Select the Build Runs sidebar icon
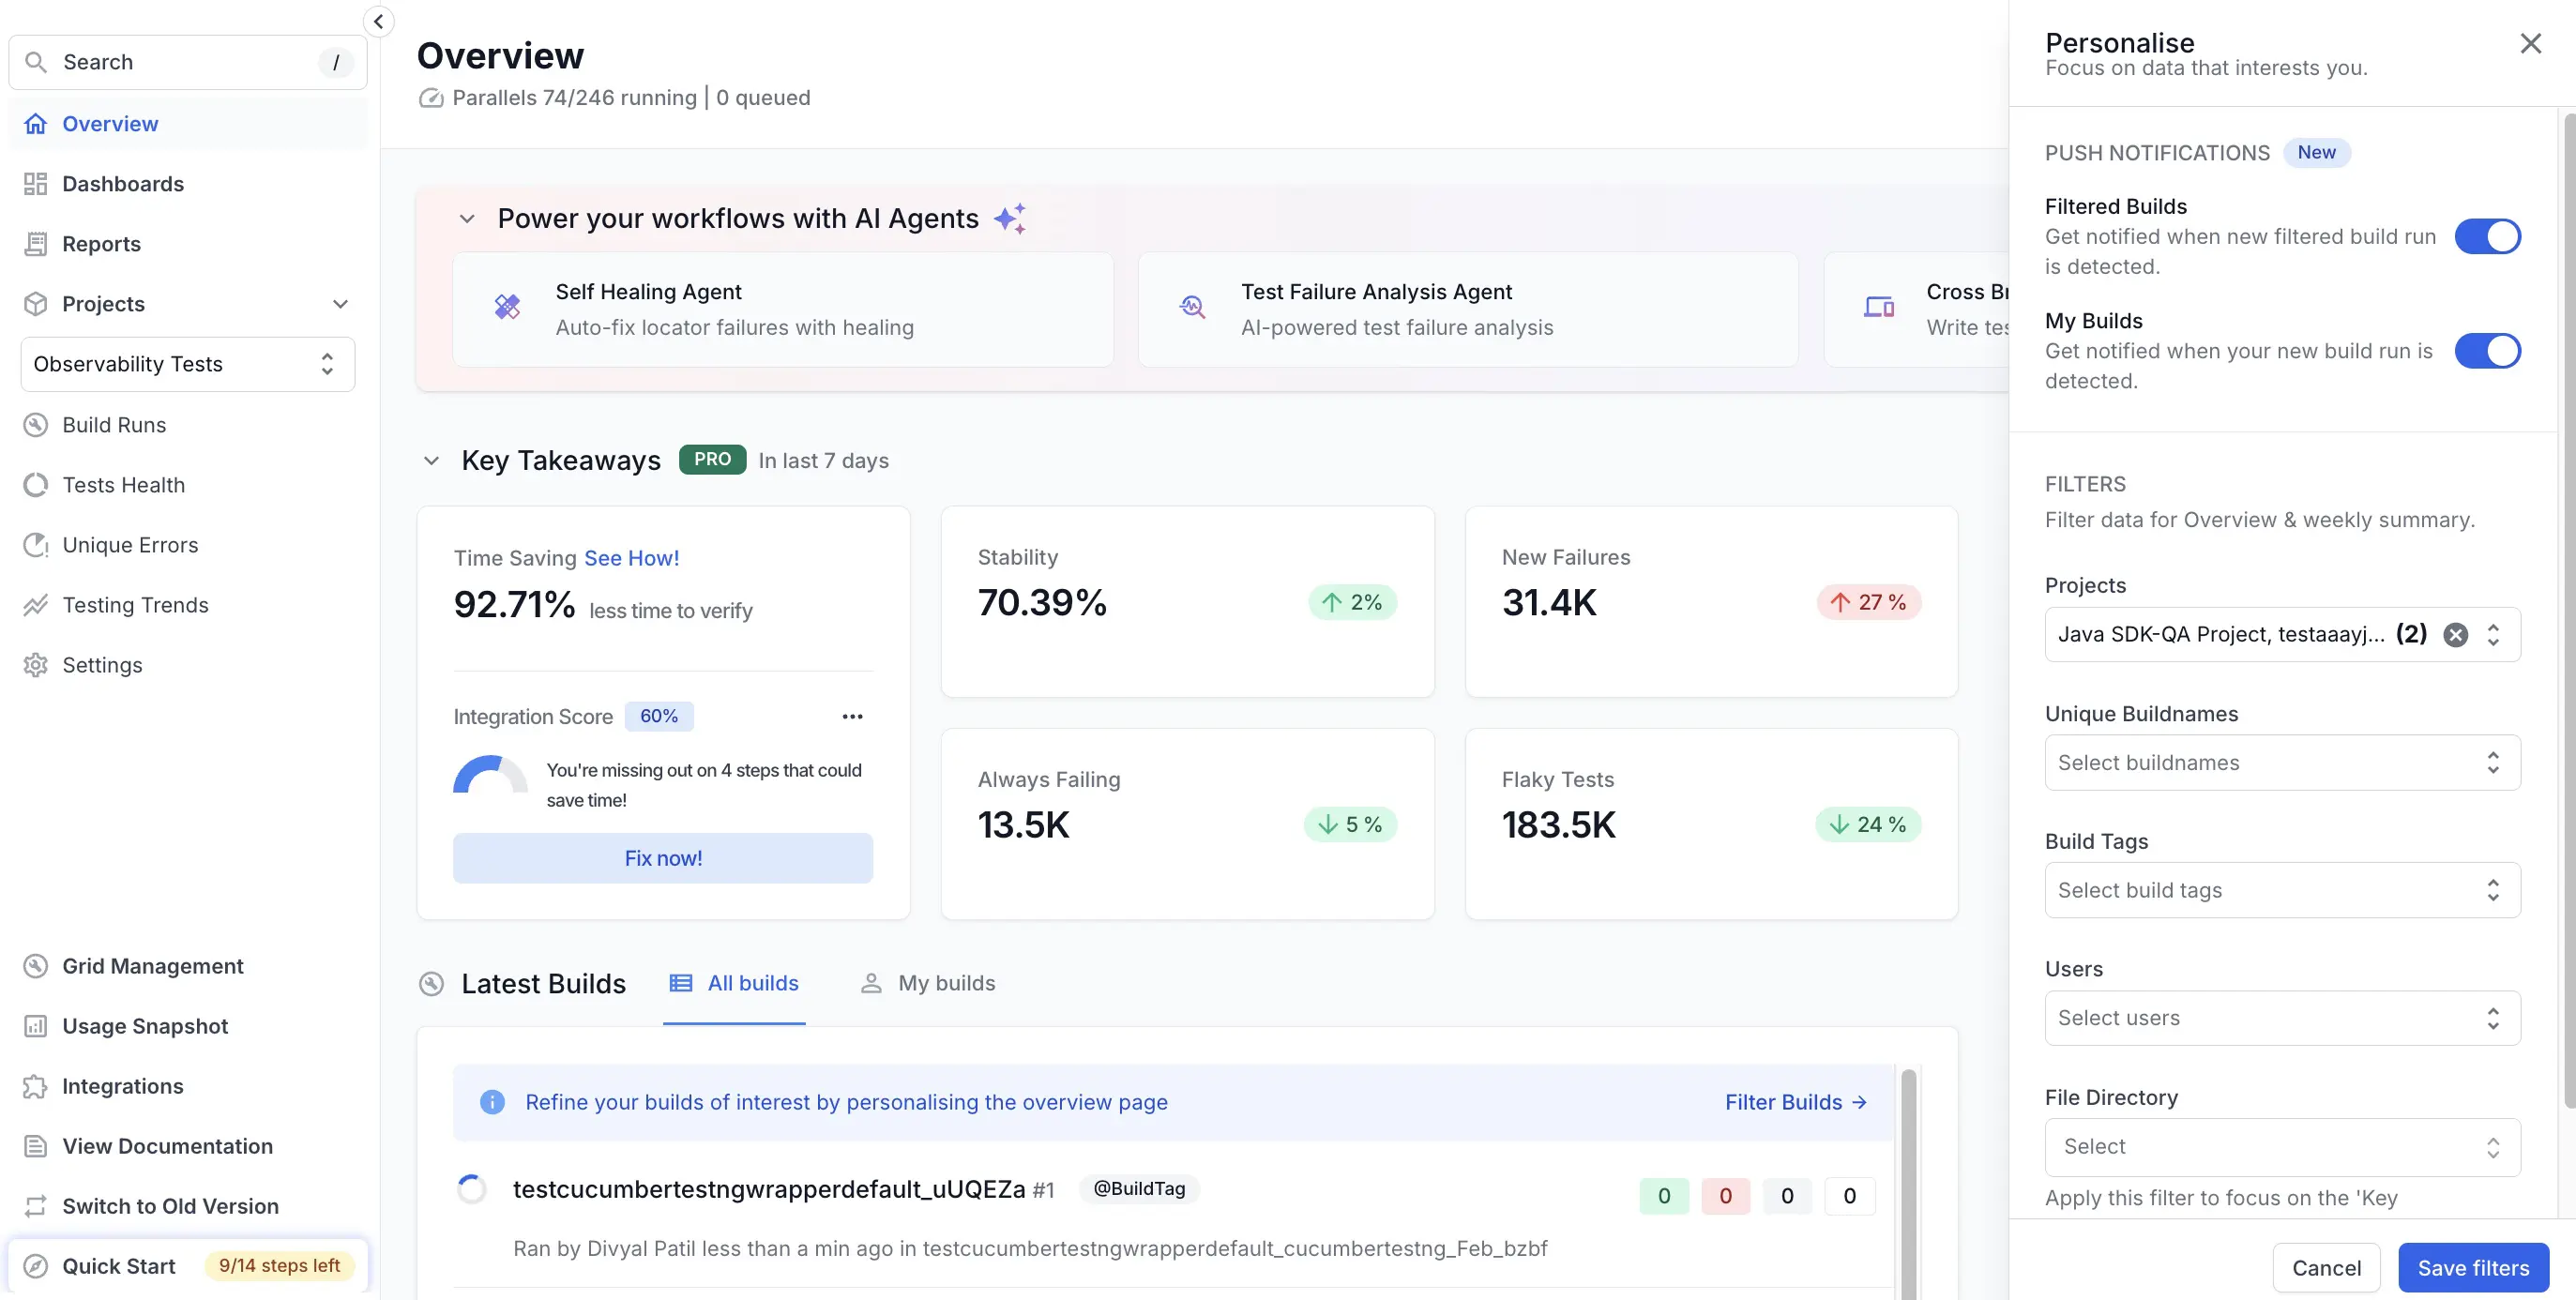This screenshot has height=1300, width=2576. (36, 424)
